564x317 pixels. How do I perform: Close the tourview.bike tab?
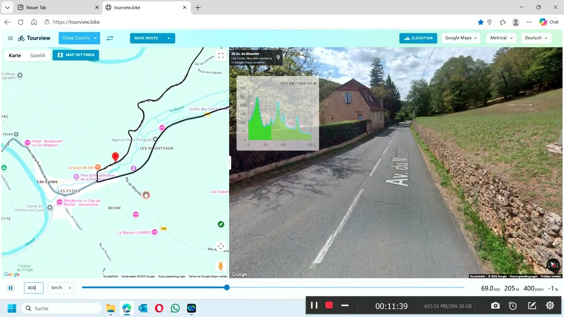pos(185,7)
